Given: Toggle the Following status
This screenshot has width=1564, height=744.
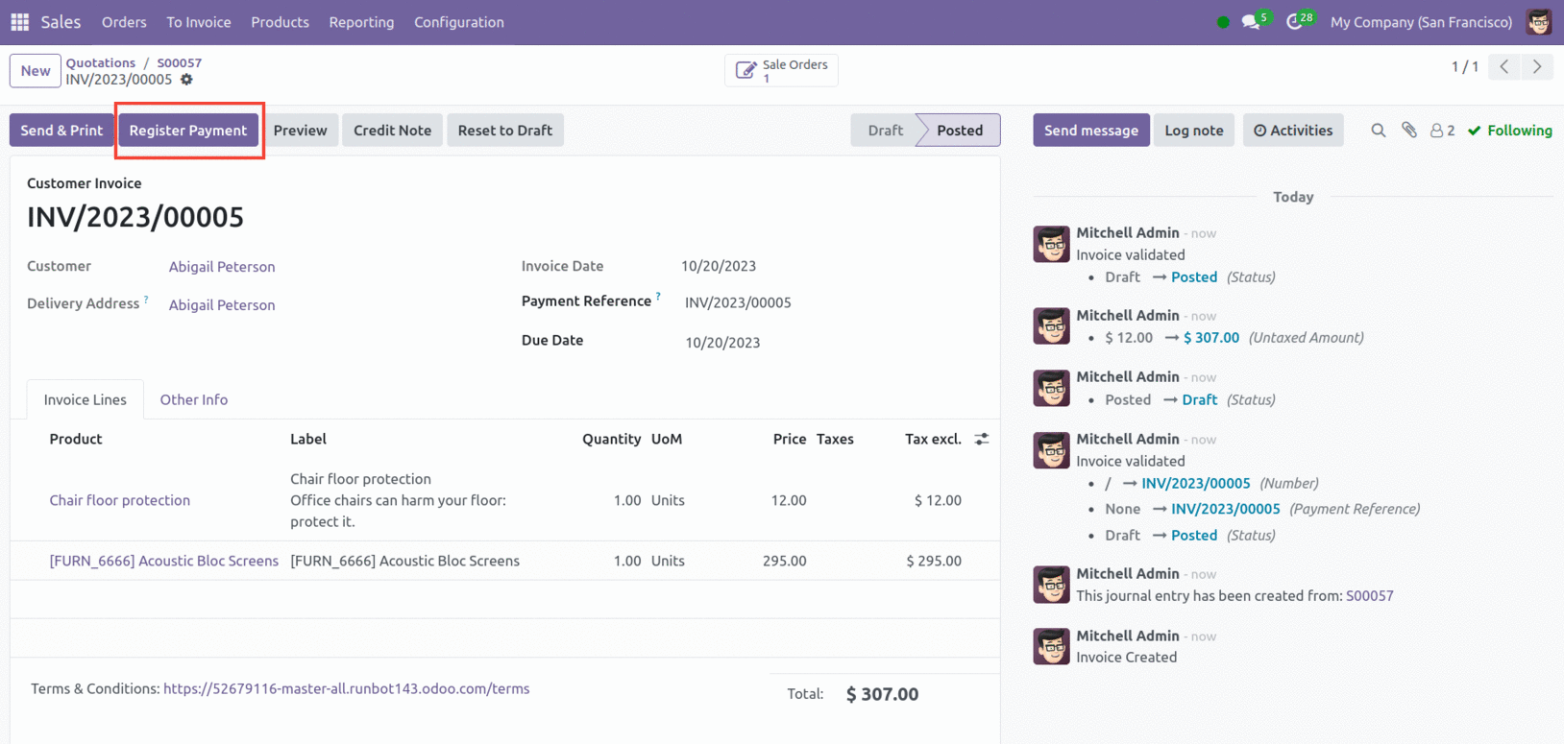Looking at the screenshot, I should 1509,131.
